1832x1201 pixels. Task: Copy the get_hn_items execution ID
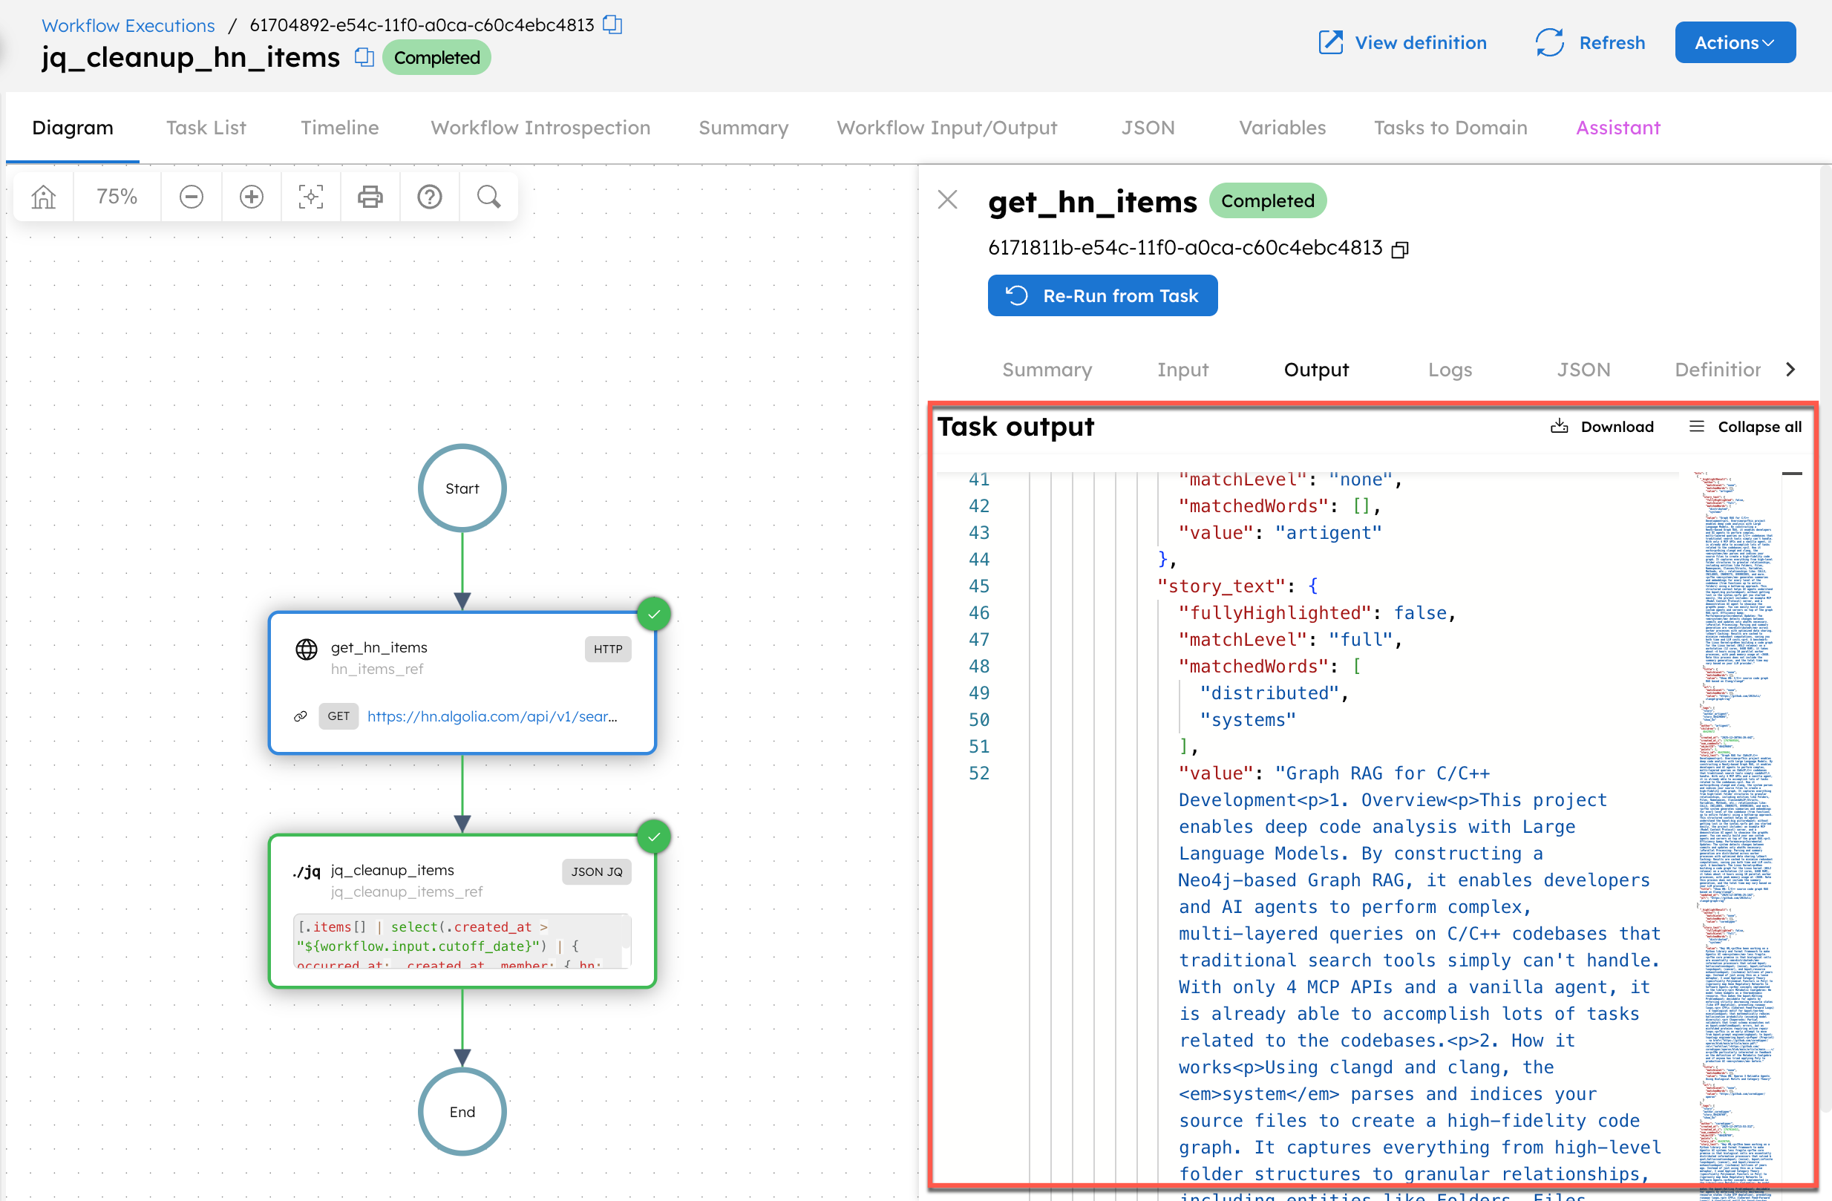click(1399, 248)
